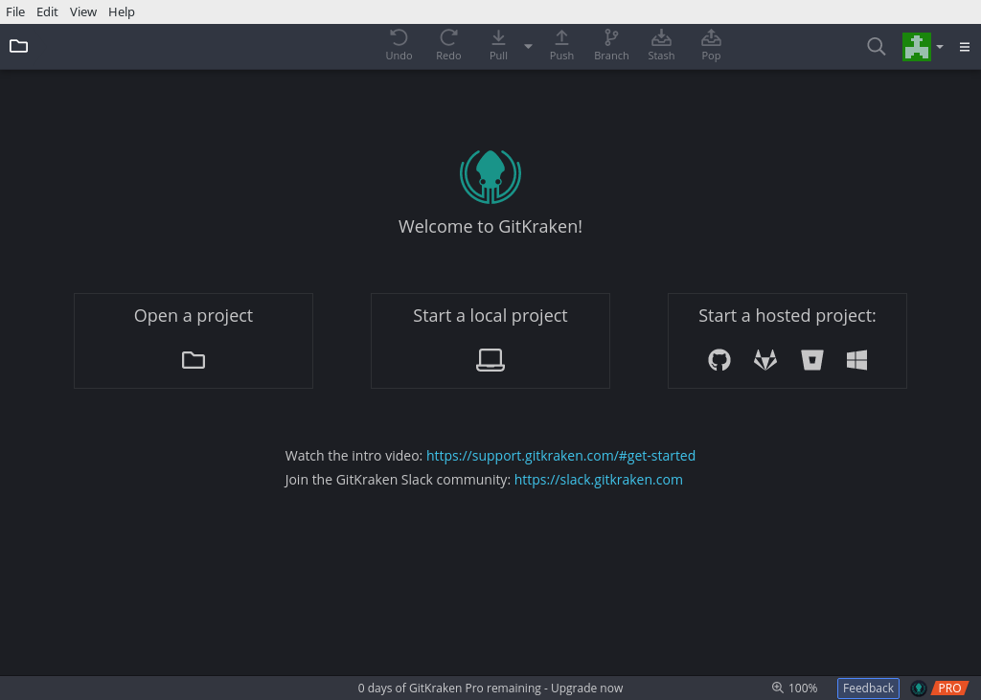Open the support.gitkraken.com get-started link
Screen dimensions: 981x700
point(560,456)
